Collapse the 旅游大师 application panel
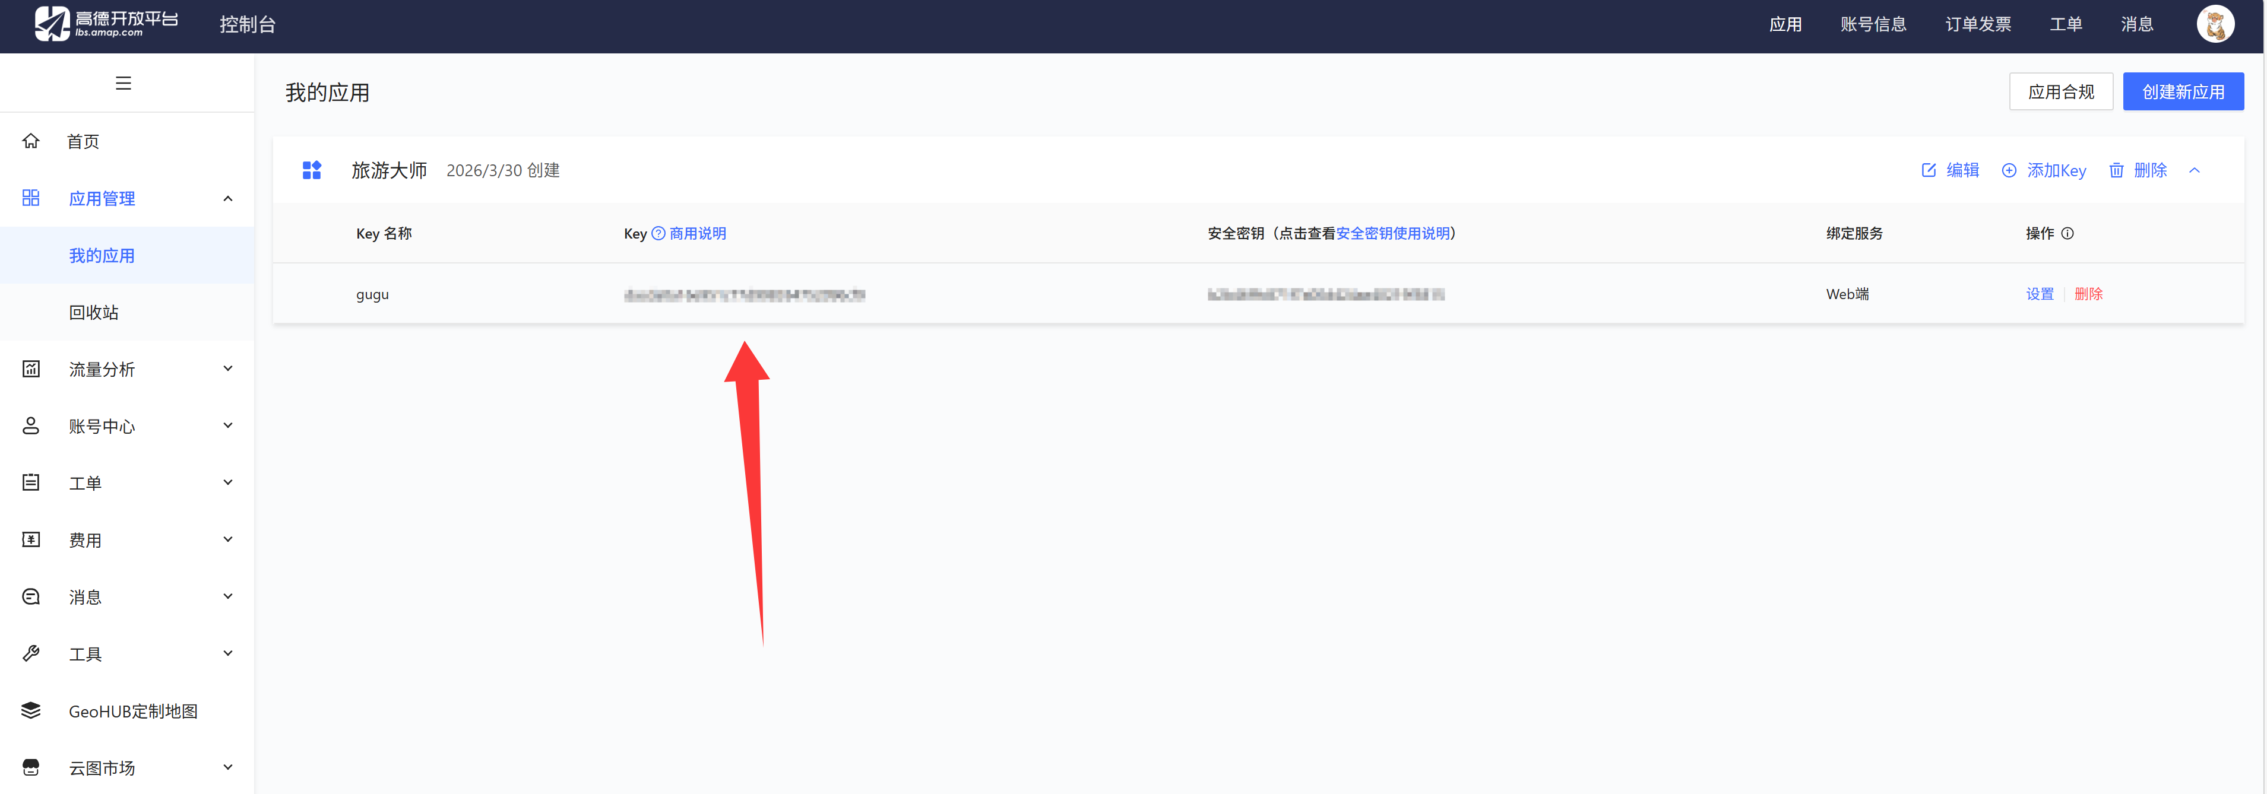This screenshot has height=794, width=2267. pyautogui.click(x=2194, y=170)
